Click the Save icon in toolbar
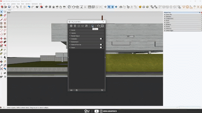Screen dimensions: 202x113 click(x=9, y=7)
